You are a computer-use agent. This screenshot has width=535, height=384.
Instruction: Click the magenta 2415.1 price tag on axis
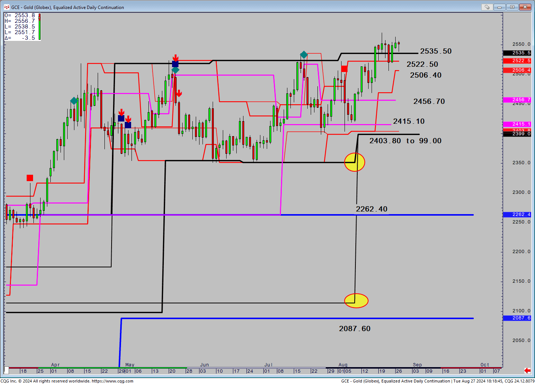pyautogui.click(x=517, y=124)
